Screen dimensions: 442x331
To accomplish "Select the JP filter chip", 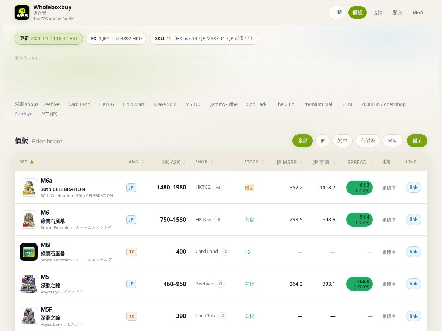I will [322, 141].
